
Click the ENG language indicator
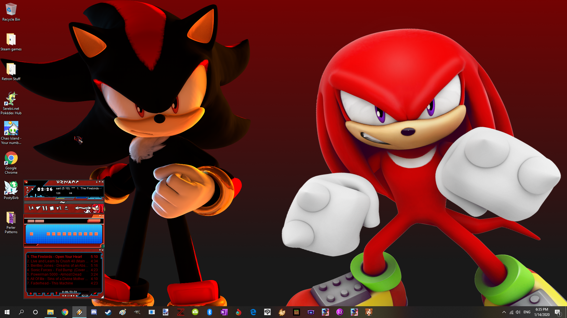(x=527, y=312)
